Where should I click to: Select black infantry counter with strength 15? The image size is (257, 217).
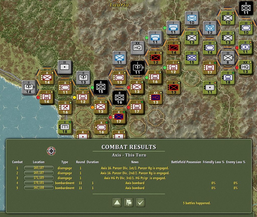point(101,87)
